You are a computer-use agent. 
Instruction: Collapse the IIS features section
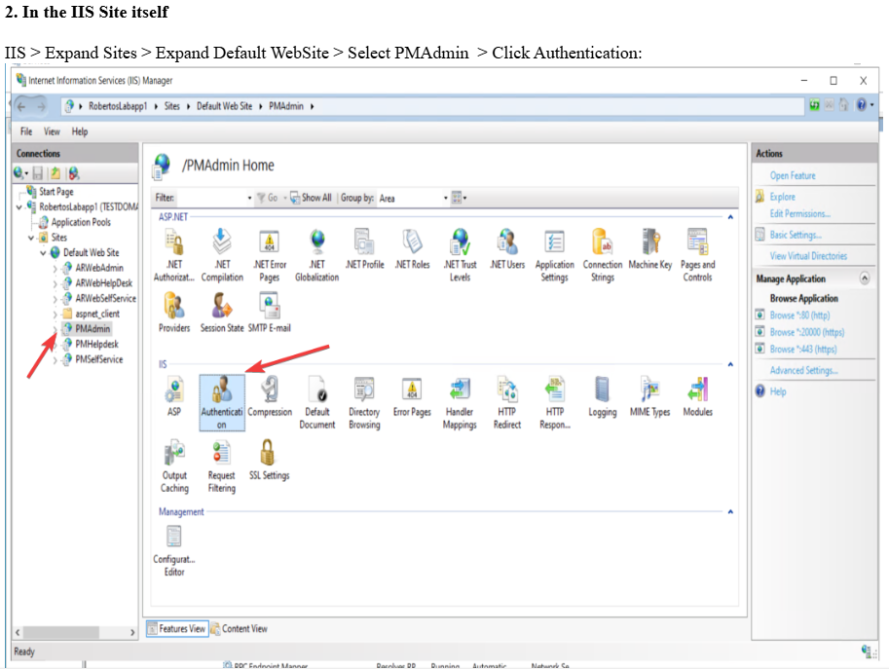tap(729, 364)
